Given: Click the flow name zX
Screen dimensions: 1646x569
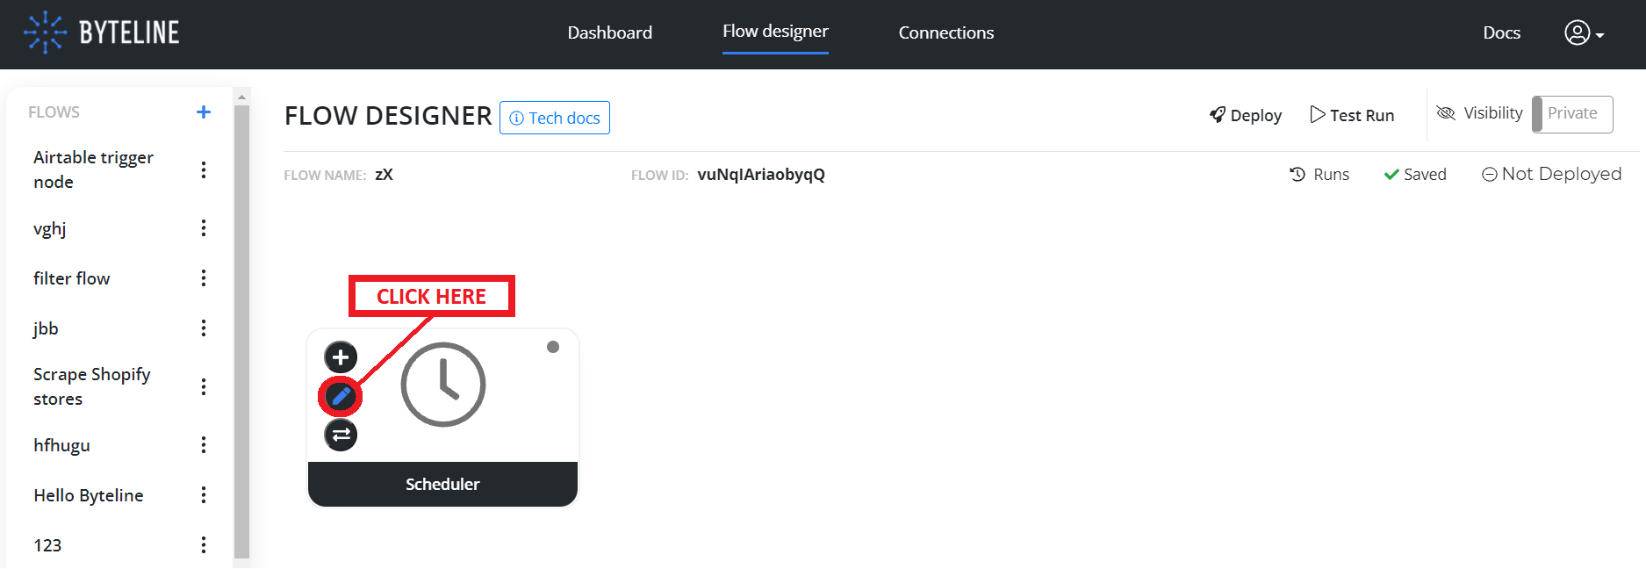Looking at the screenshot, I should click(x=384, y=175).
